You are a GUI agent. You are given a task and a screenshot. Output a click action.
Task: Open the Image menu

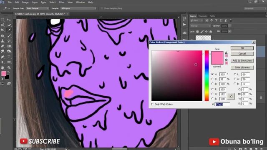point(25,2)
